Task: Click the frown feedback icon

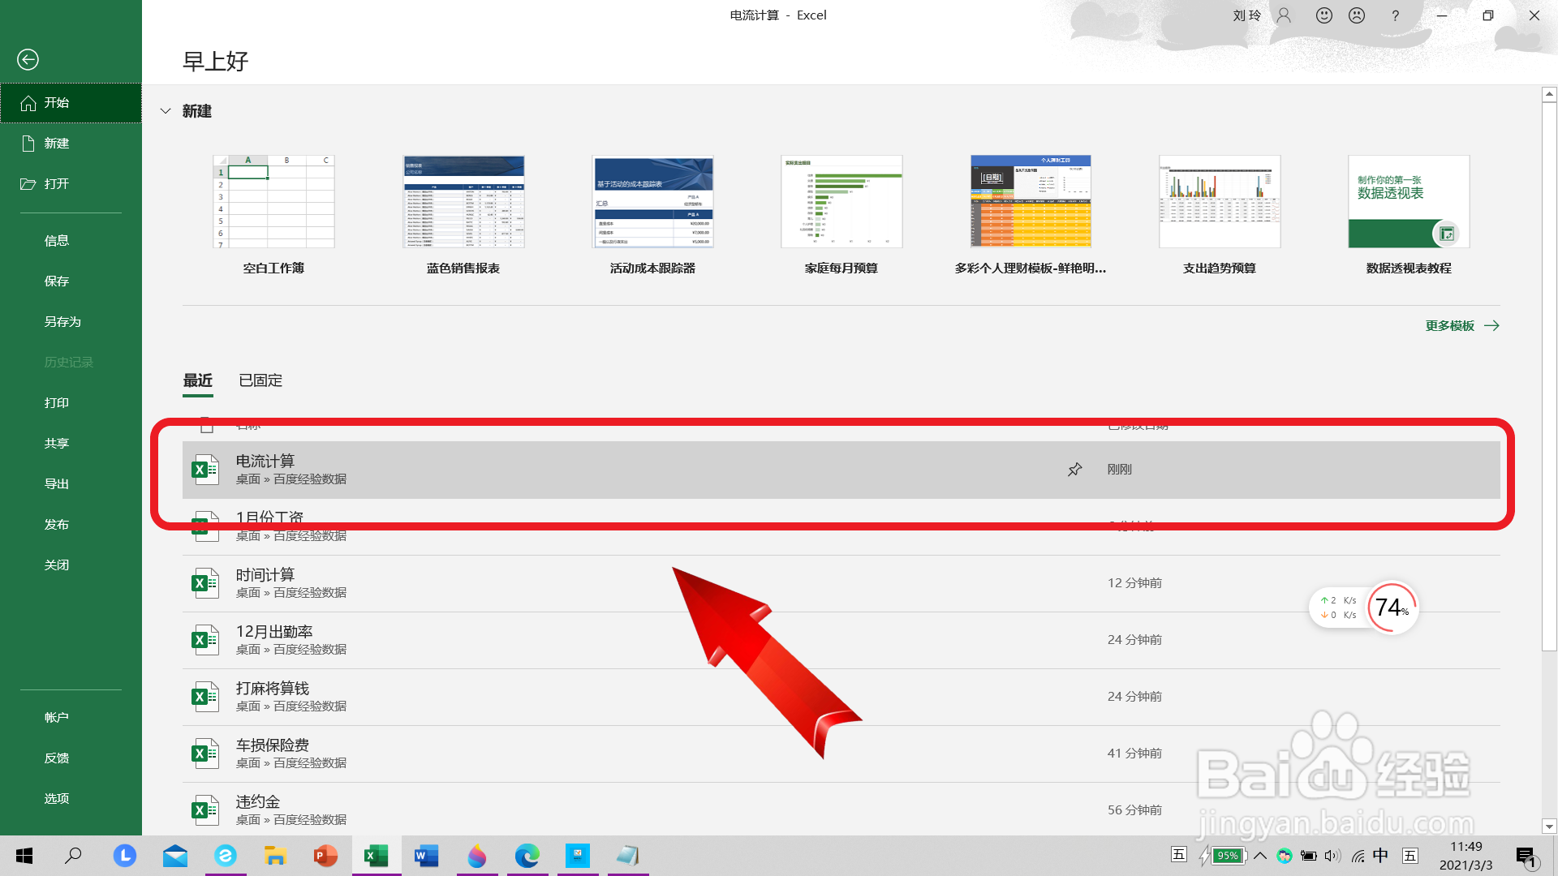Action: [1356, 15]
